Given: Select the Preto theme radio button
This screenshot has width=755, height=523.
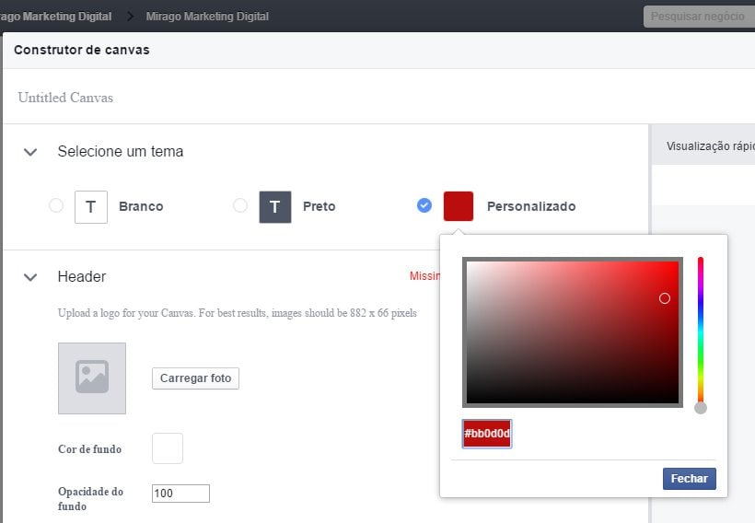Looking at the screenshot, I should coord(240,205).
